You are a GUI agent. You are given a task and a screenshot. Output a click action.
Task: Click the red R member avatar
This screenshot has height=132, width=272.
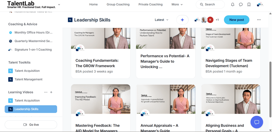tap(210, 20)
